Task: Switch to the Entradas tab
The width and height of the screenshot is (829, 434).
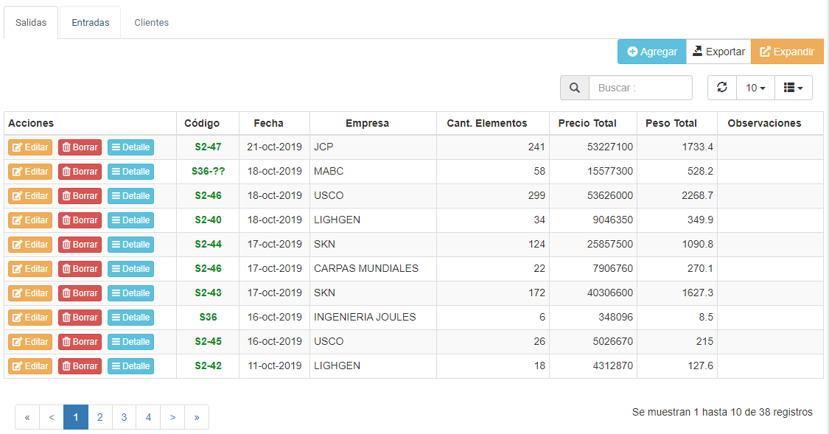Action: click(91, 23)
